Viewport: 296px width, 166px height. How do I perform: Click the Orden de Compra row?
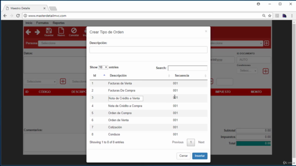(x=148, y=113)
